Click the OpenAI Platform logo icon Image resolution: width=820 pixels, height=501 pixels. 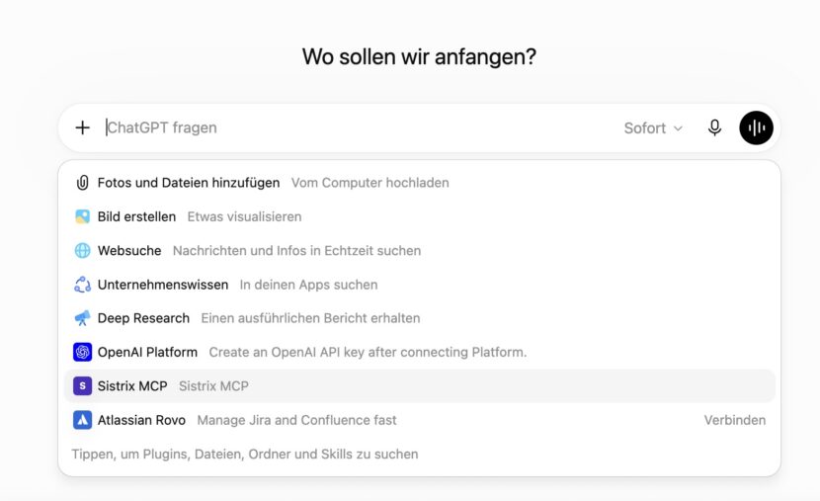tap(82, 352)
